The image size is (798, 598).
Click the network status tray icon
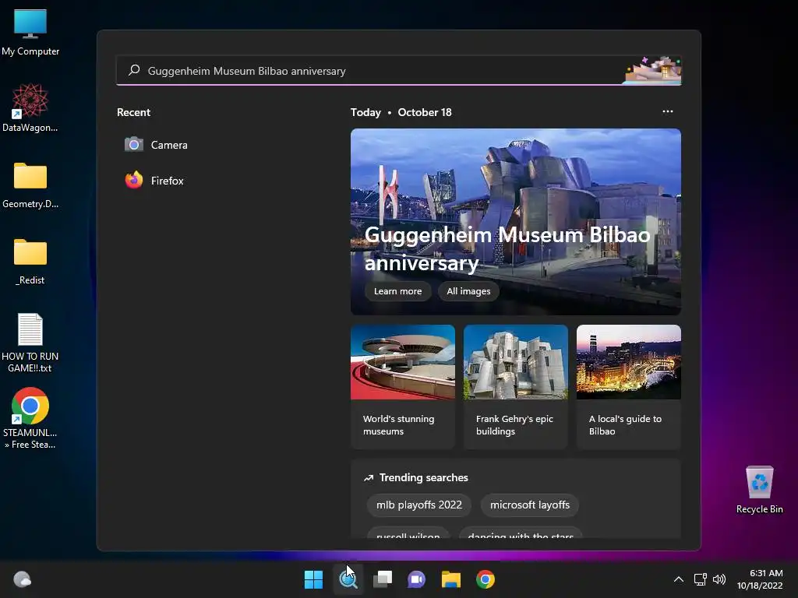pos(701,579)
